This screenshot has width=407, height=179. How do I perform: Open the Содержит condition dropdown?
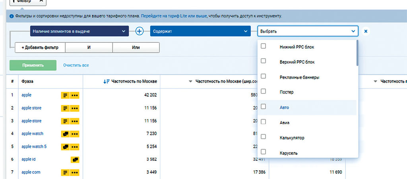(200, 31)
